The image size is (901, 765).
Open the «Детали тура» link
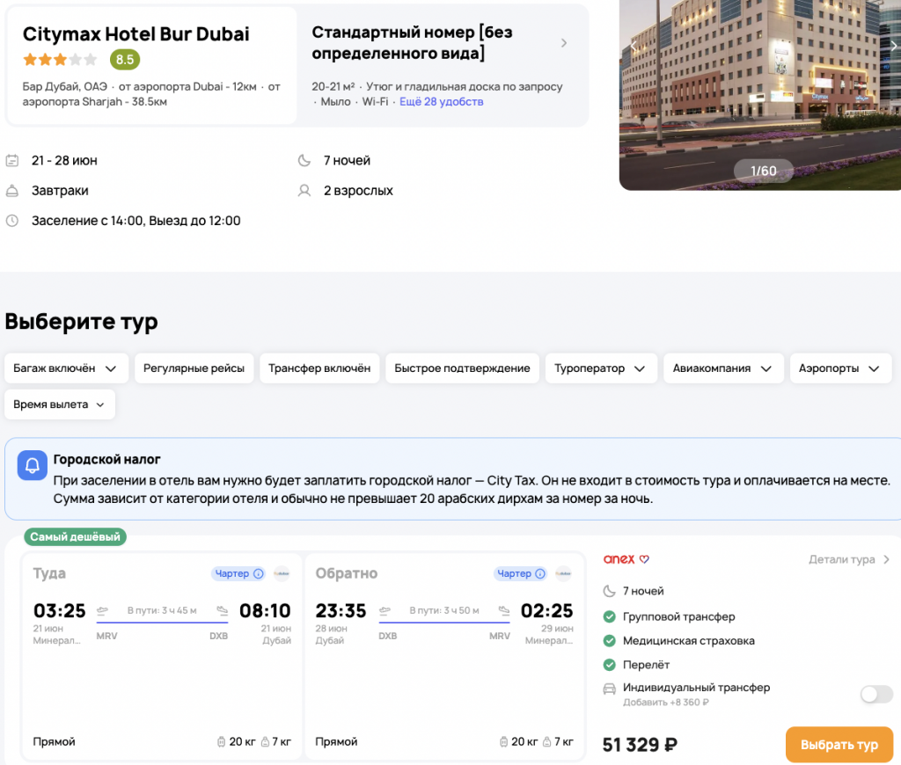click(849, 559)
